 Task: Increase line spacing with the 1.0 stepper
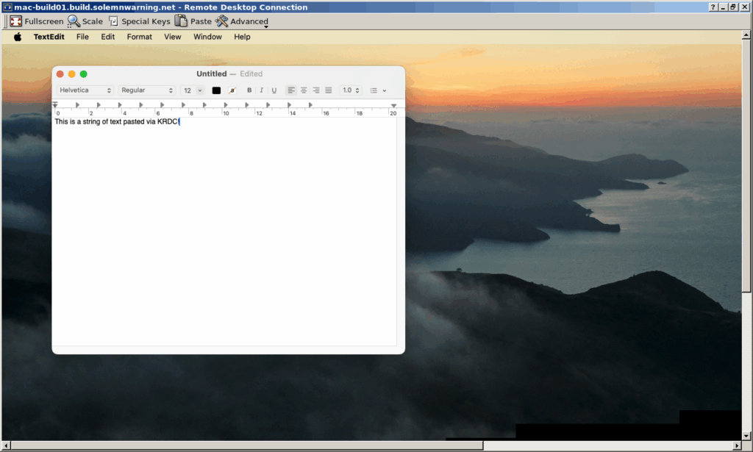(x=357, y=90)
